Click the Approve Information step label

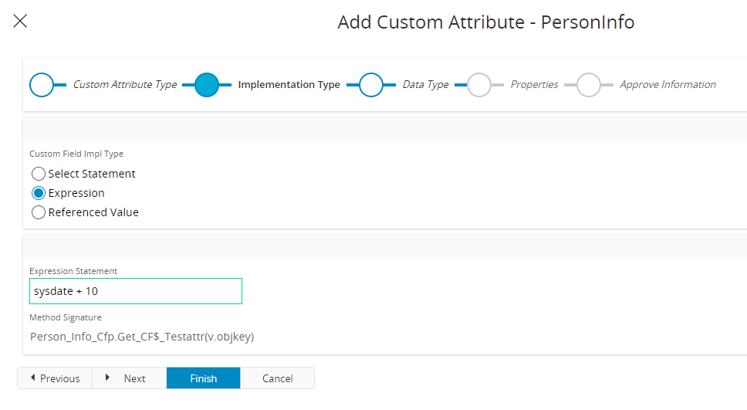tap(668, 85)
